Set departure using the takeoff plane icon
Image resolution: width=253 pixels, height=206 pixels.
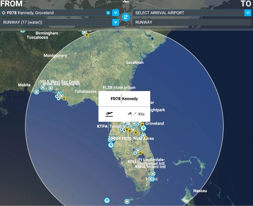(x=109, y=114)
